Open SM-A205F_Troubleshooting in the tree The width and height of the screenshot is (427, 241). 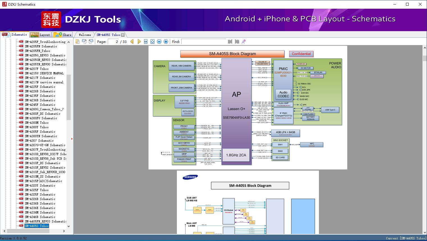tap(45, 42)
